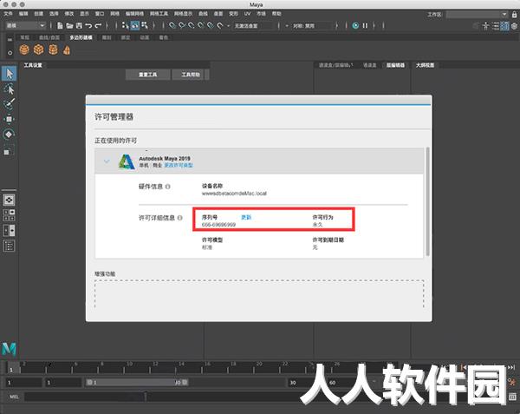The height and width of the screenshot is (414, 520).
Task: Click frame 10 on the time slider
Action: (129, 367)
